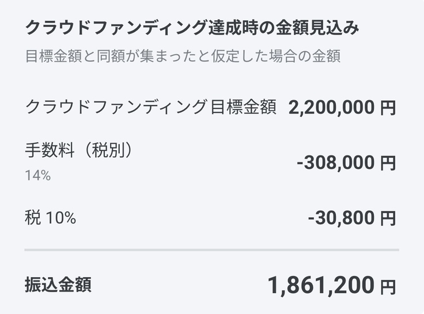The width and height of the screenshot is (424, 314).
Task: Click the 10% figure in the tax label
Action: coord(60,218)
